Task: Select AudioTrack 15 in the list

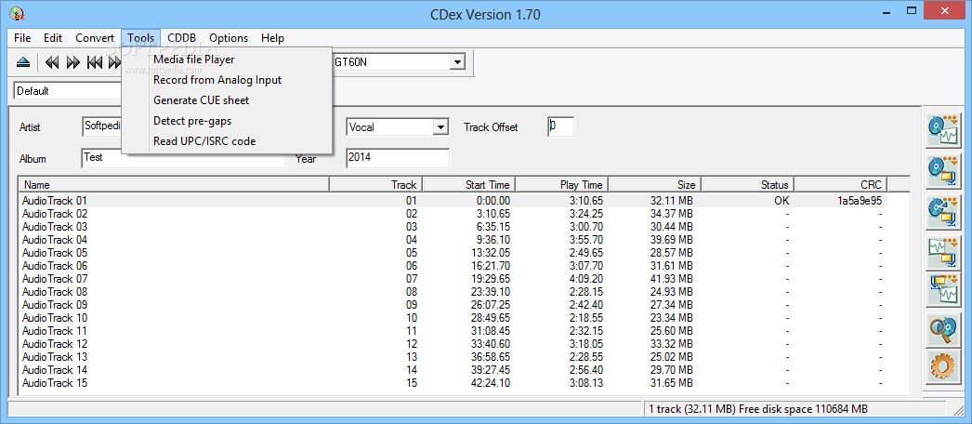Action: [x=453, y=383]
